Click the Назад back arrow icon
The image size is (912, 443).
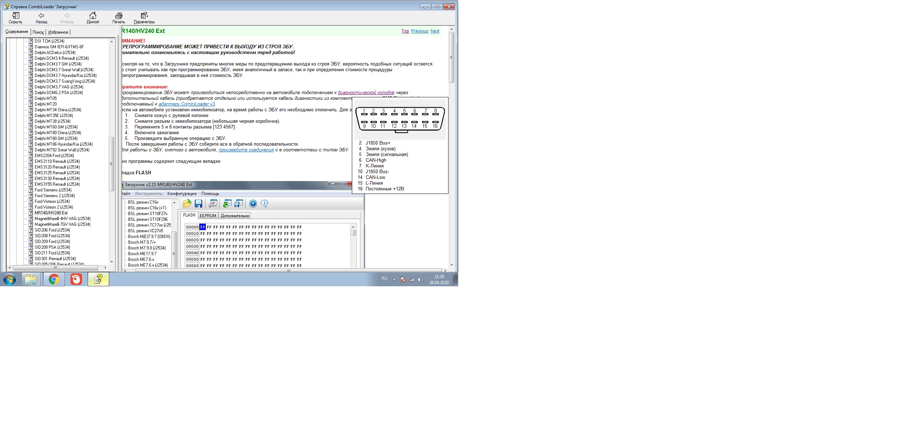click(41, 15)
